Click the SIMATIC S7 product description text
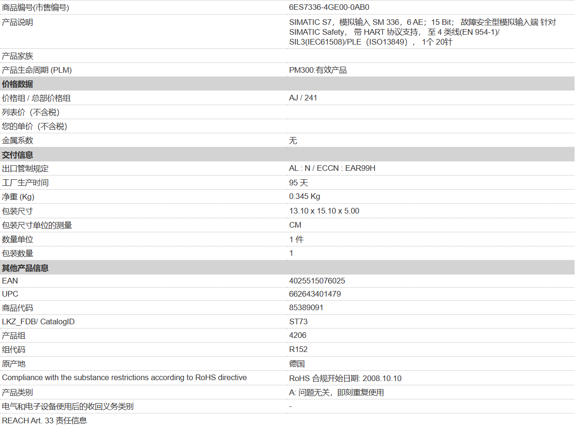Viewport: 576px width, 428px height. [422, 32]
